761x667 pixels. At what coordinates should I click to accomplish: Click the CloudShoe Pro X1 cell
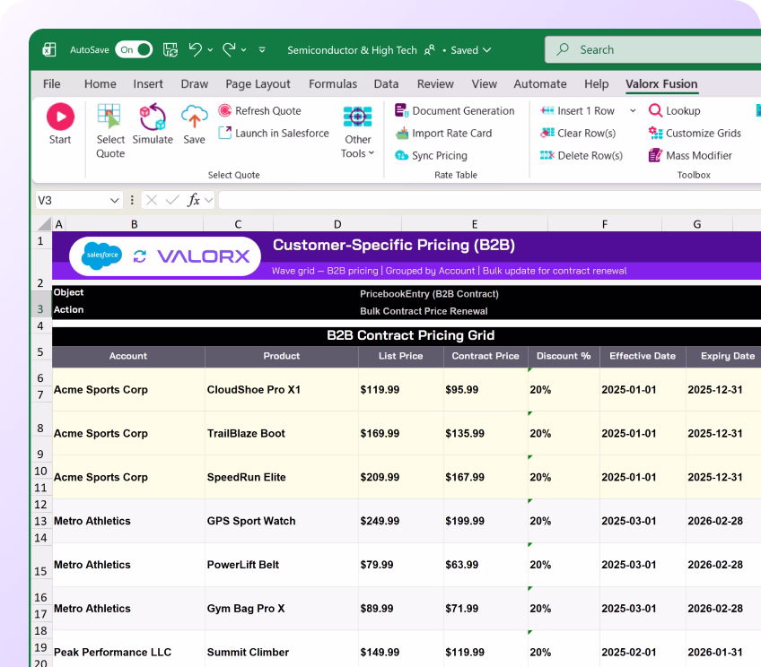pyautogui.click(x=282, y=390)
